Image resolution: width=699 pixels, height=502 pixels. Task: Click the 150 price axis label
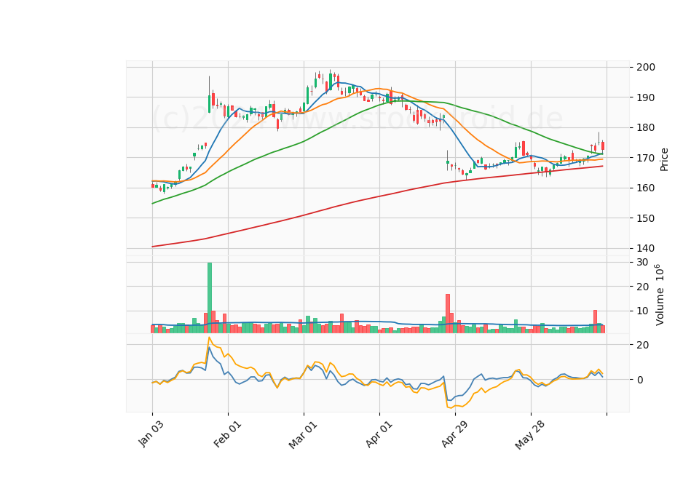pyautogui.click(x=646, y=218)
